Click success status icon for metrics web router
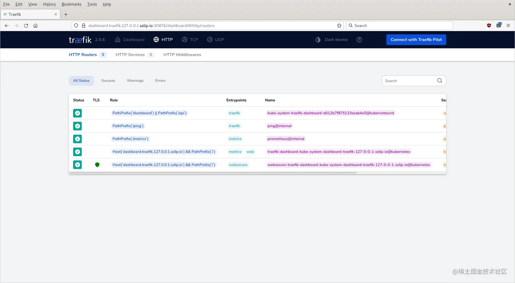 pyautogui.click(x=78, y=152)
